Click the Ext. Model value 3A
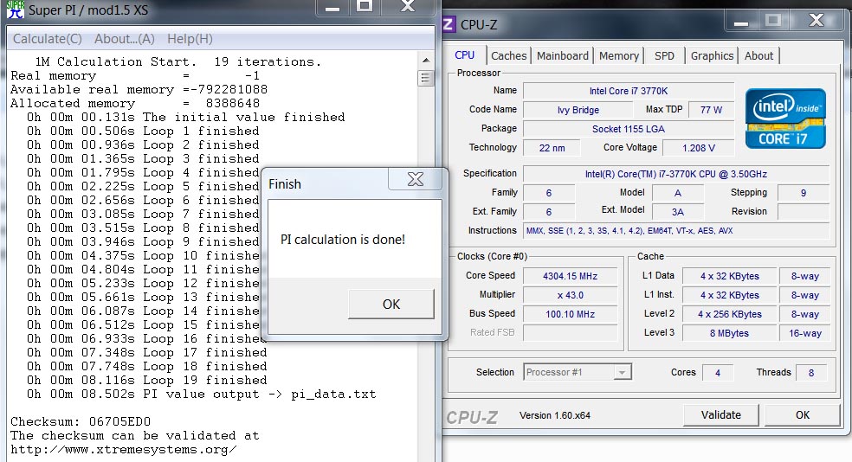Viewport: 852px width, 462px height. point(678,212)
